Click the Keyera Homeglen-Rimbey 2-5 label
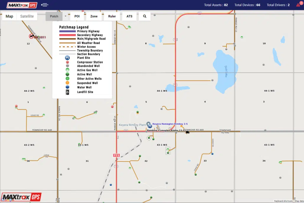The image size is (304, 203). pos(170,124)
